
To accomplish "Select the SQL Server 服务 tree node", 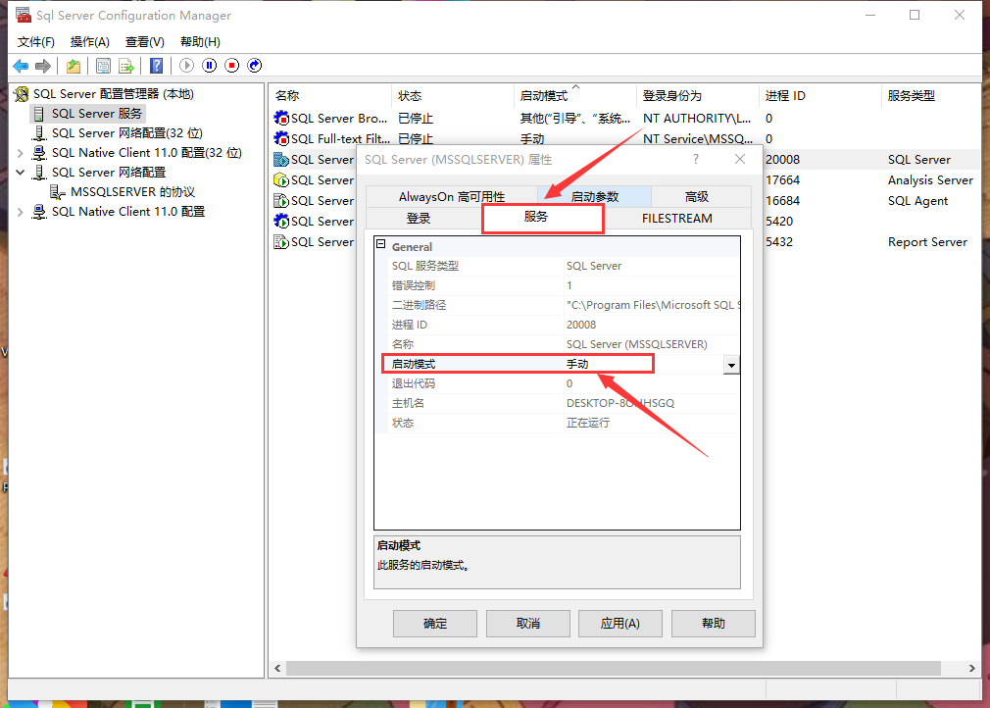I will (97, 114).
